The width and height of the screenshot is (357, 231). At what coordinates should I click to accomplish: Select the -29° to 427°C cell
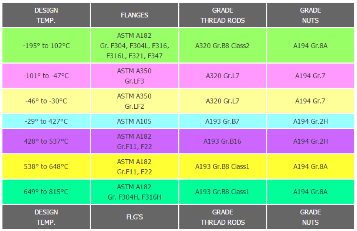pyautogui.click(x=46, y=121)
